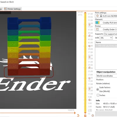This screenshot has height=117, width=117.
Task: Click color change marker between 15.88 and 13.88
Action: point(90,89)
